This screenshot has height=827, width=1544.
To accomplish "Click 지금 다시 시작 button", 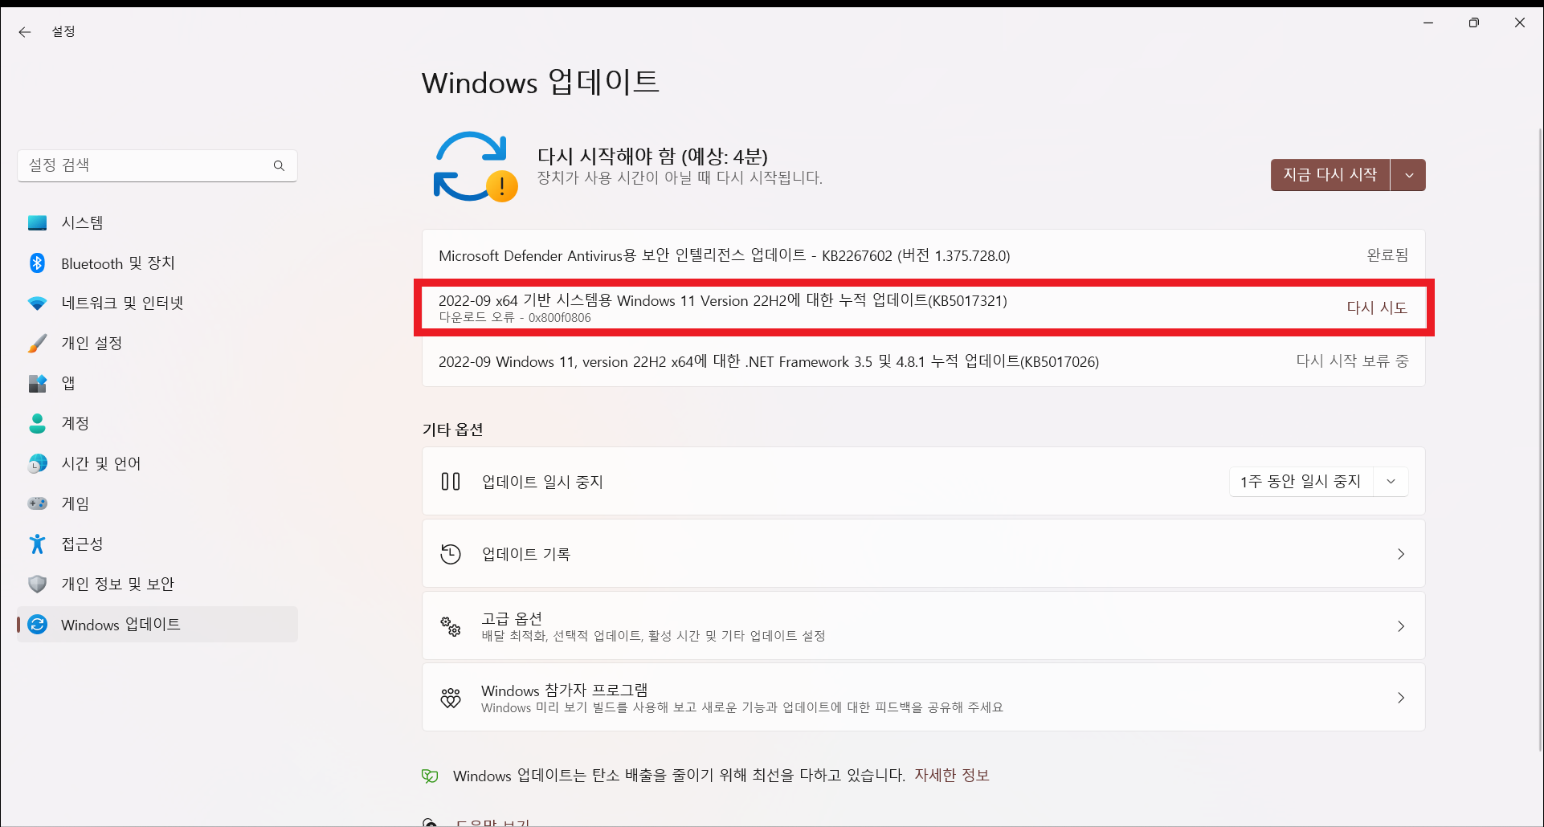I will tap(1330, 175).
